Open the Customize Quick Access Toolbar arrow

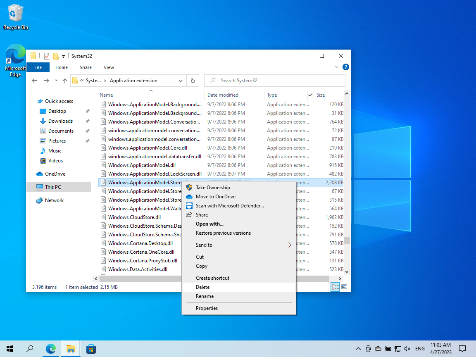coord(63,57)
